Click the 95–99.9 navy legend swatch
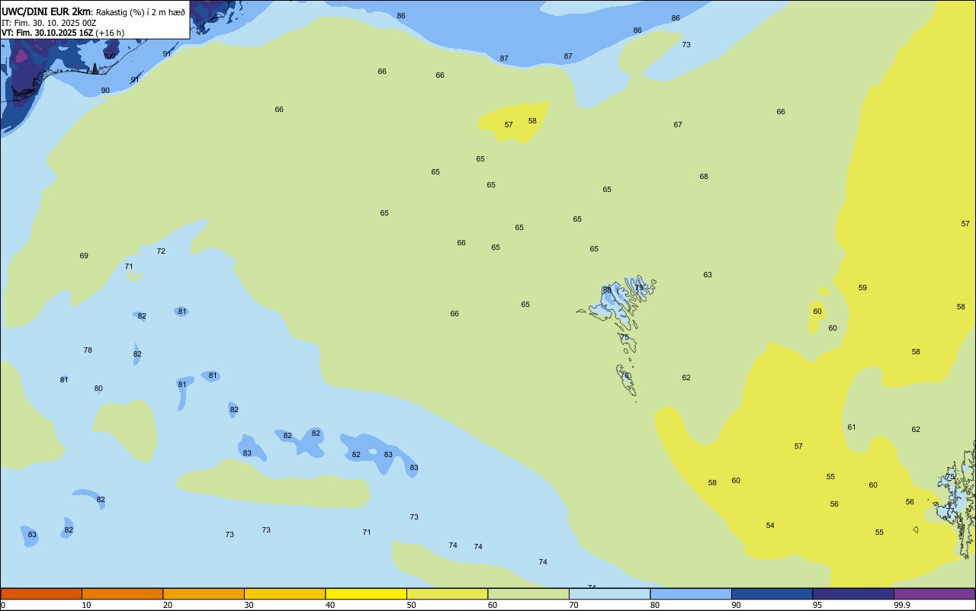The width and height of the screenshot is (976, 611). click(x=853, y=593)
